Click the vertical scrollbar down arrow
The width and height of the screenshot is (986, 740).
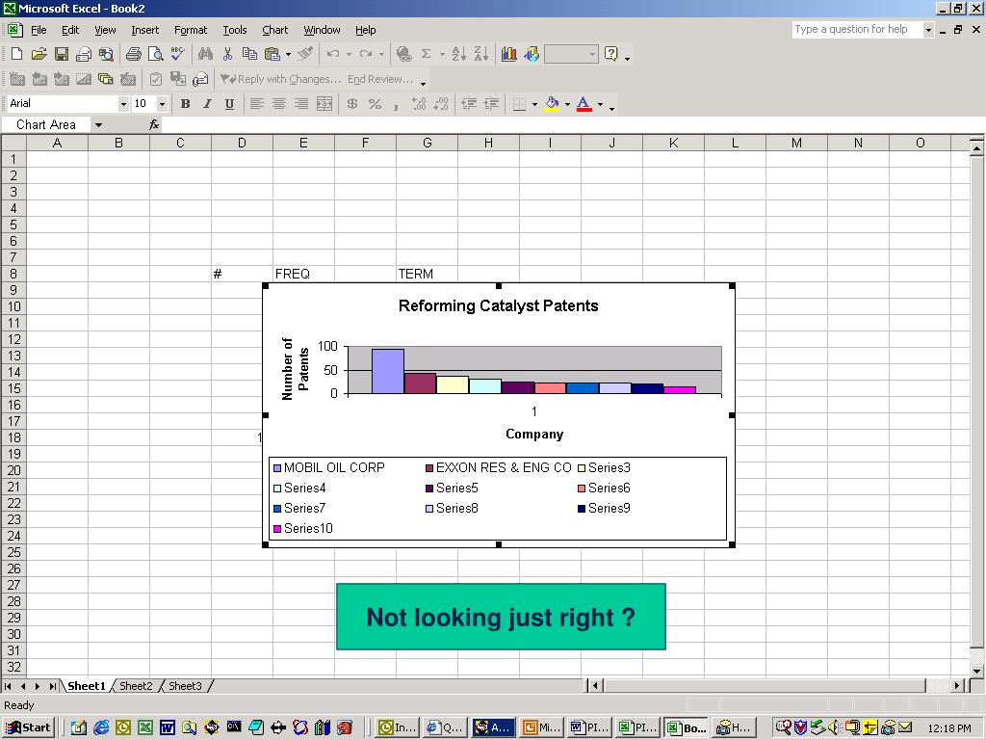[976, 672]
